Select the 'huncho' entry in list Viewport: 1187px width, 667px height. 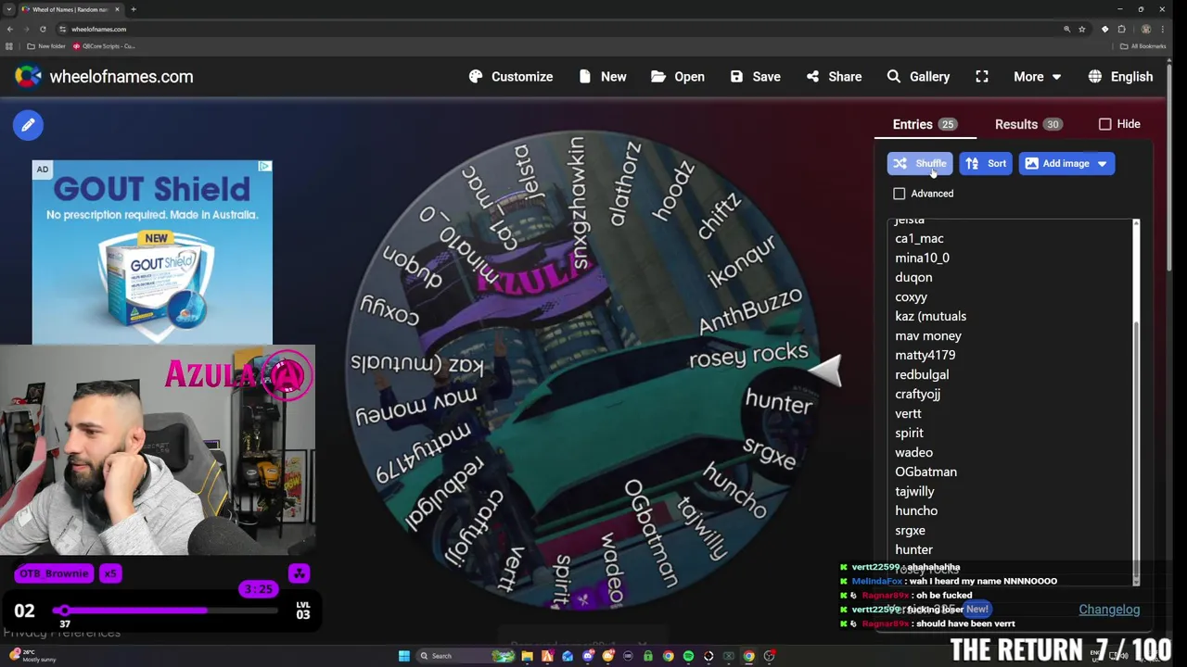(916, 510)
